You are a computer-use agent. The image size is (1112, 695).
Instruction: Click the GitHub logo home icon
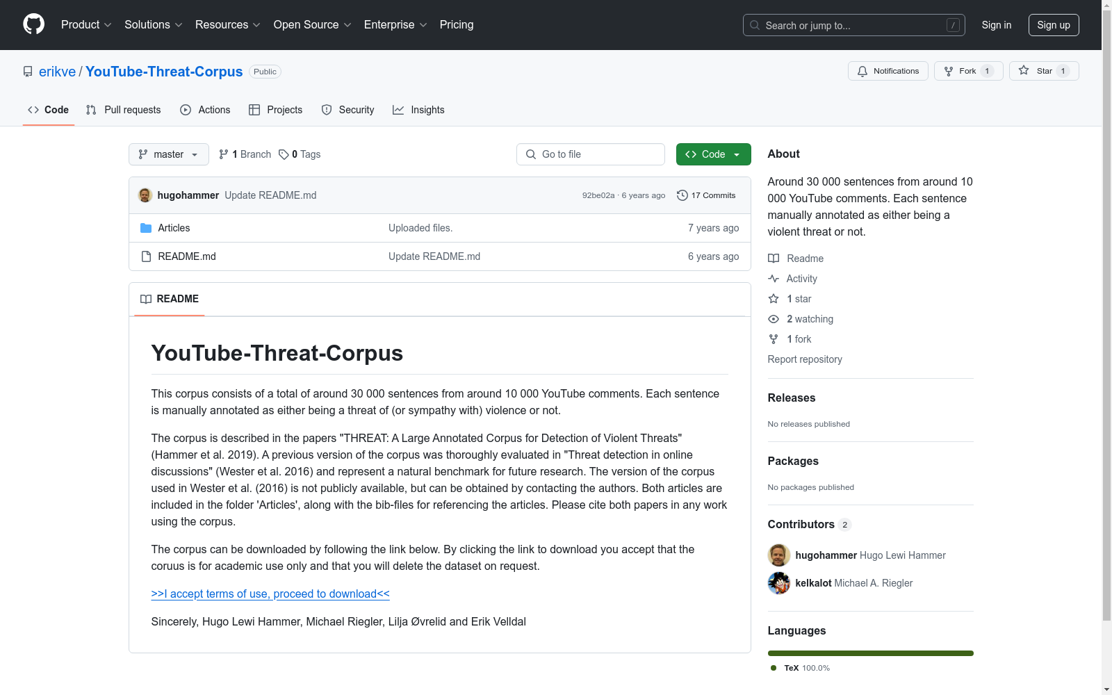tap(33, 24)
